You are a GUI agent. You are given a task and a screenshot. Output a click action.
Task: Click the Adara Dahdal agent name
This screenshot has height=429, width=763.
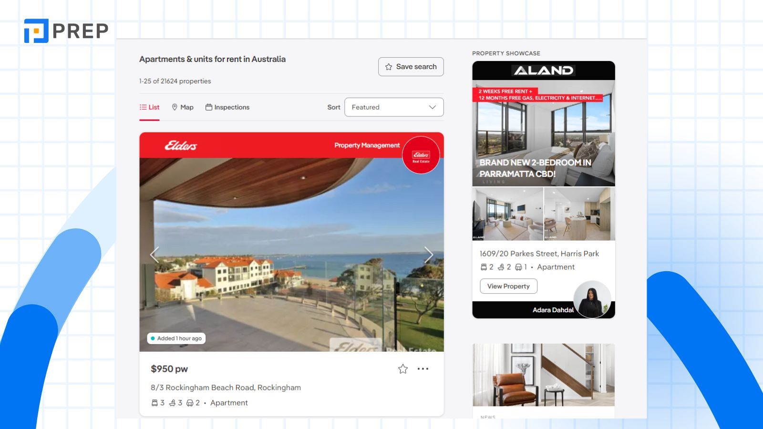pyautogui.click(x=553, y=310)
